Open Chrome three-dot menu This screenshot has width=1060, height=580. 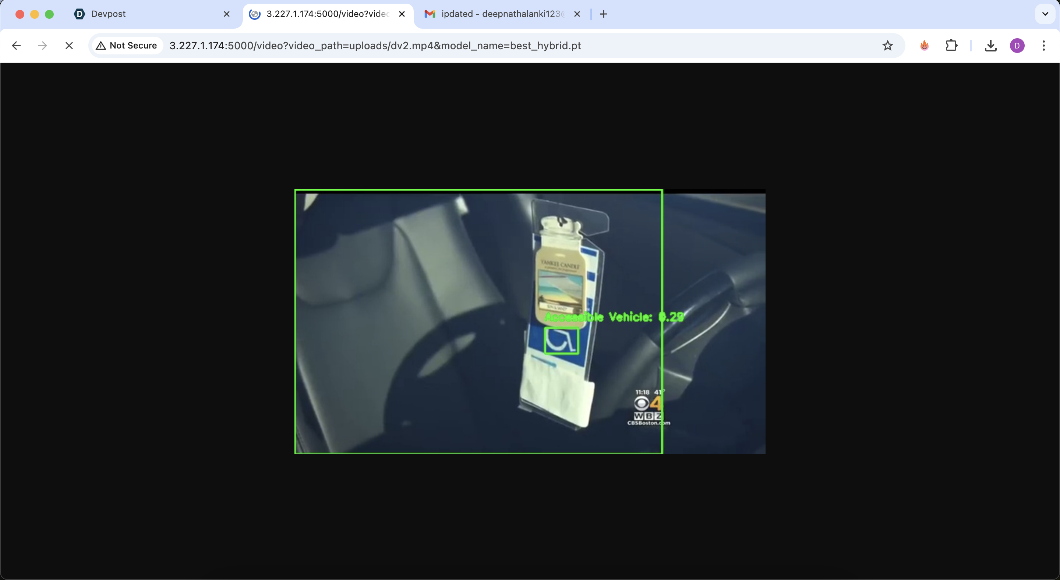pyautogui.click(x=1044, y=46)
